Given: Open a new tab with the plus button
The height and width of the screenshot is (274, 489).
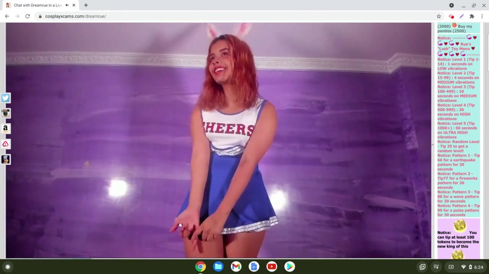Looking at the screenshot, I should pos(86,5).
